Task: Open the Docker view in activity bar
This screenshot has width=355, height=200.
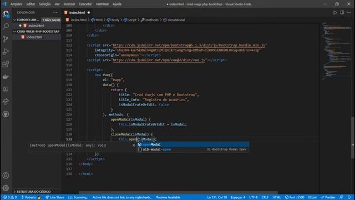Action: 6,77
